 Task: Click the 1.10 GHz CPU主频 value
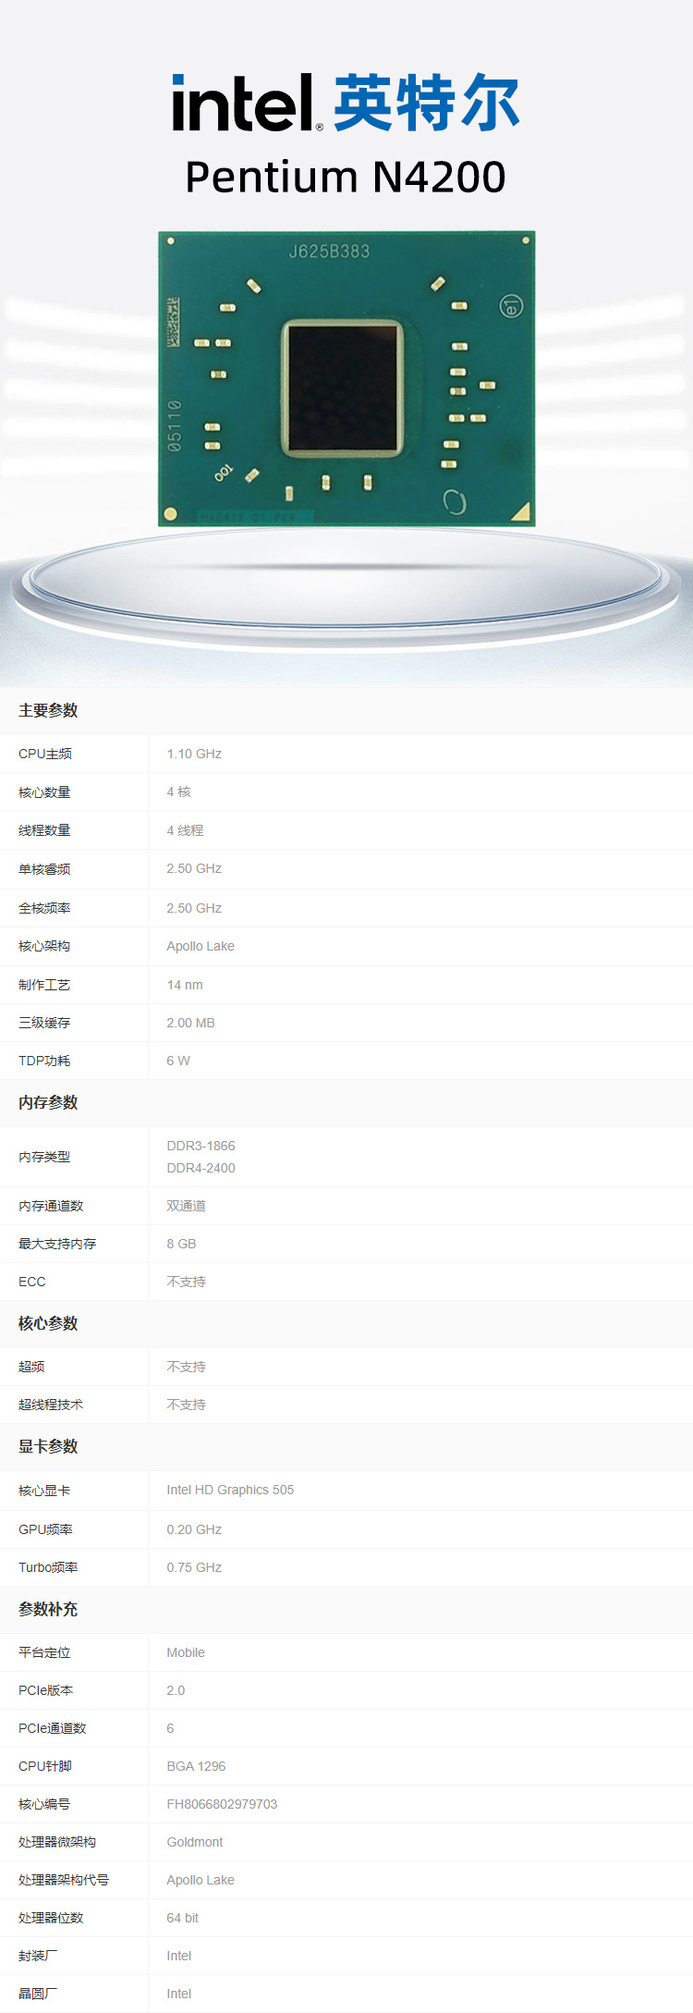tap(194, 754)
